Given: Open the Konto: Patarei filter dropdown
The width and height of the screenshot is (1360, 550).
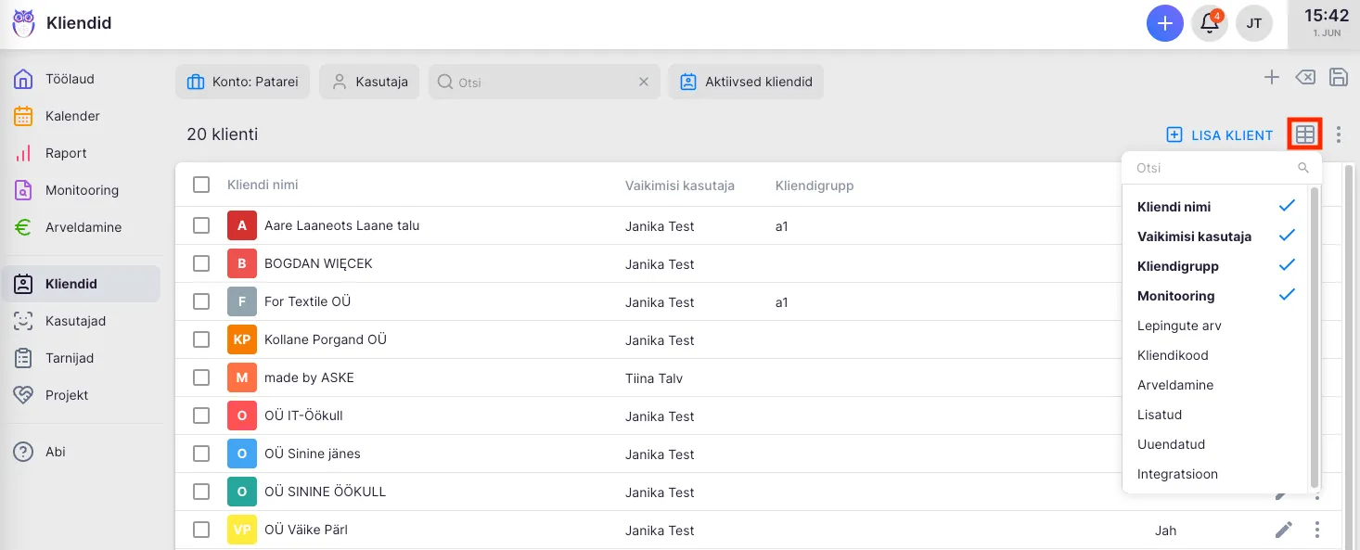Looking at the screenshot, I should click(x=242, y=82).
